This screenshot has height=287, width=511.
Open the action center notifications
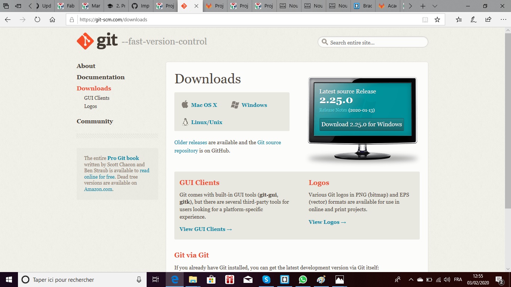pyautogui.click(x=499, y=280)
